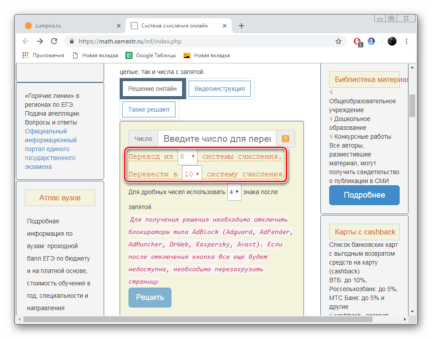The width and height of the screenshot is (432, 339).
Task: Open the blue globe extension icon
Action: (371, 41)
